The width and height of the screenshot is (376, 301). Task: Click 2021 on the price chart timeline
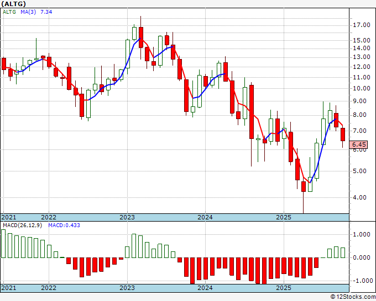click(x=9, y=217)
